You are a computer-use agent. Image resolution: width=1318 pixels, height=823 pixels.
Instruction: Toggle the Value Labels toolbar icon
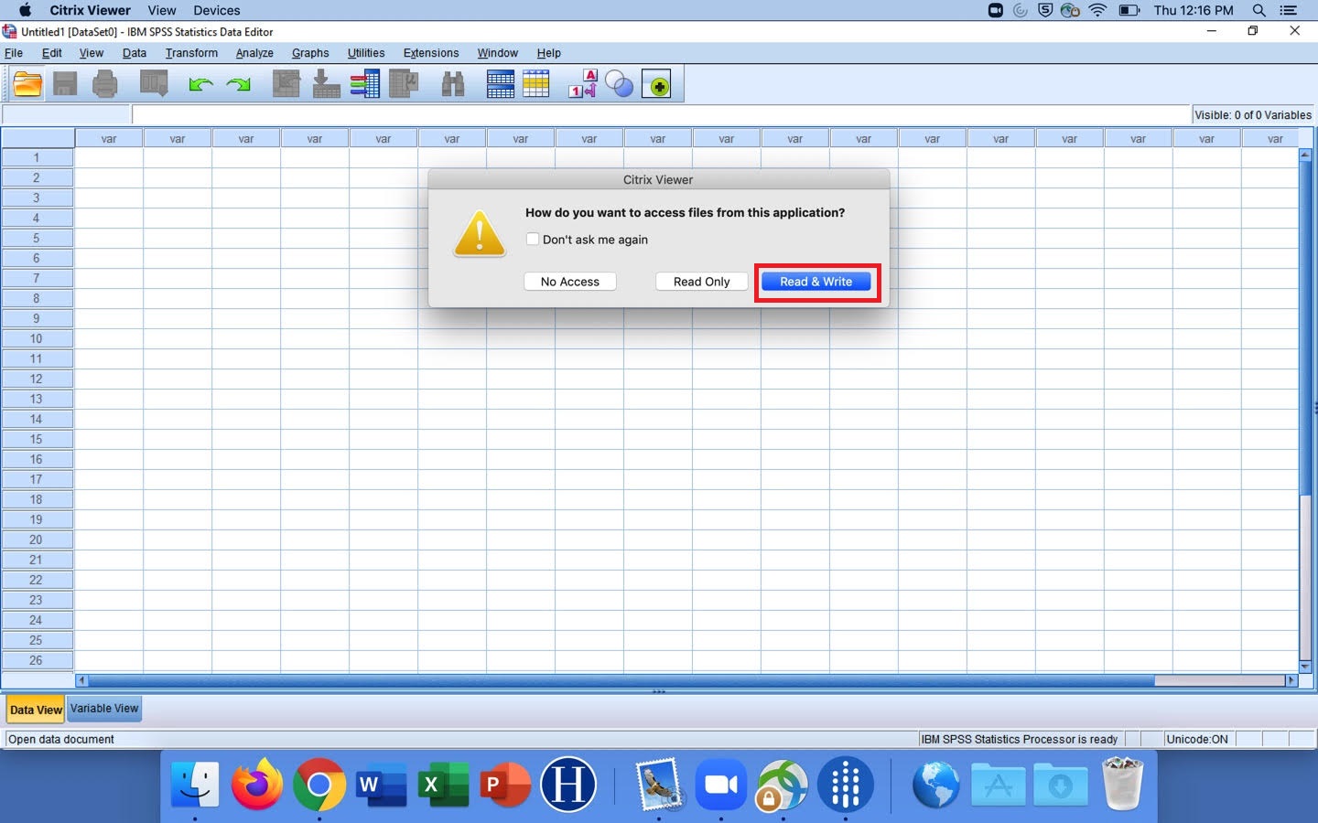point(583,85)
